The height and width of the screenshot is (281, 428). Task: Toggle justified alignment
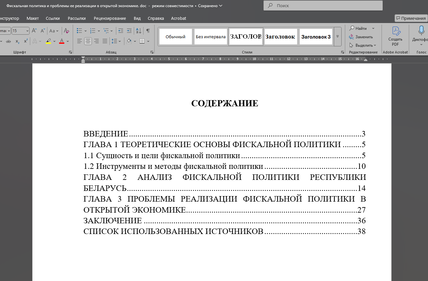point(105,41)
